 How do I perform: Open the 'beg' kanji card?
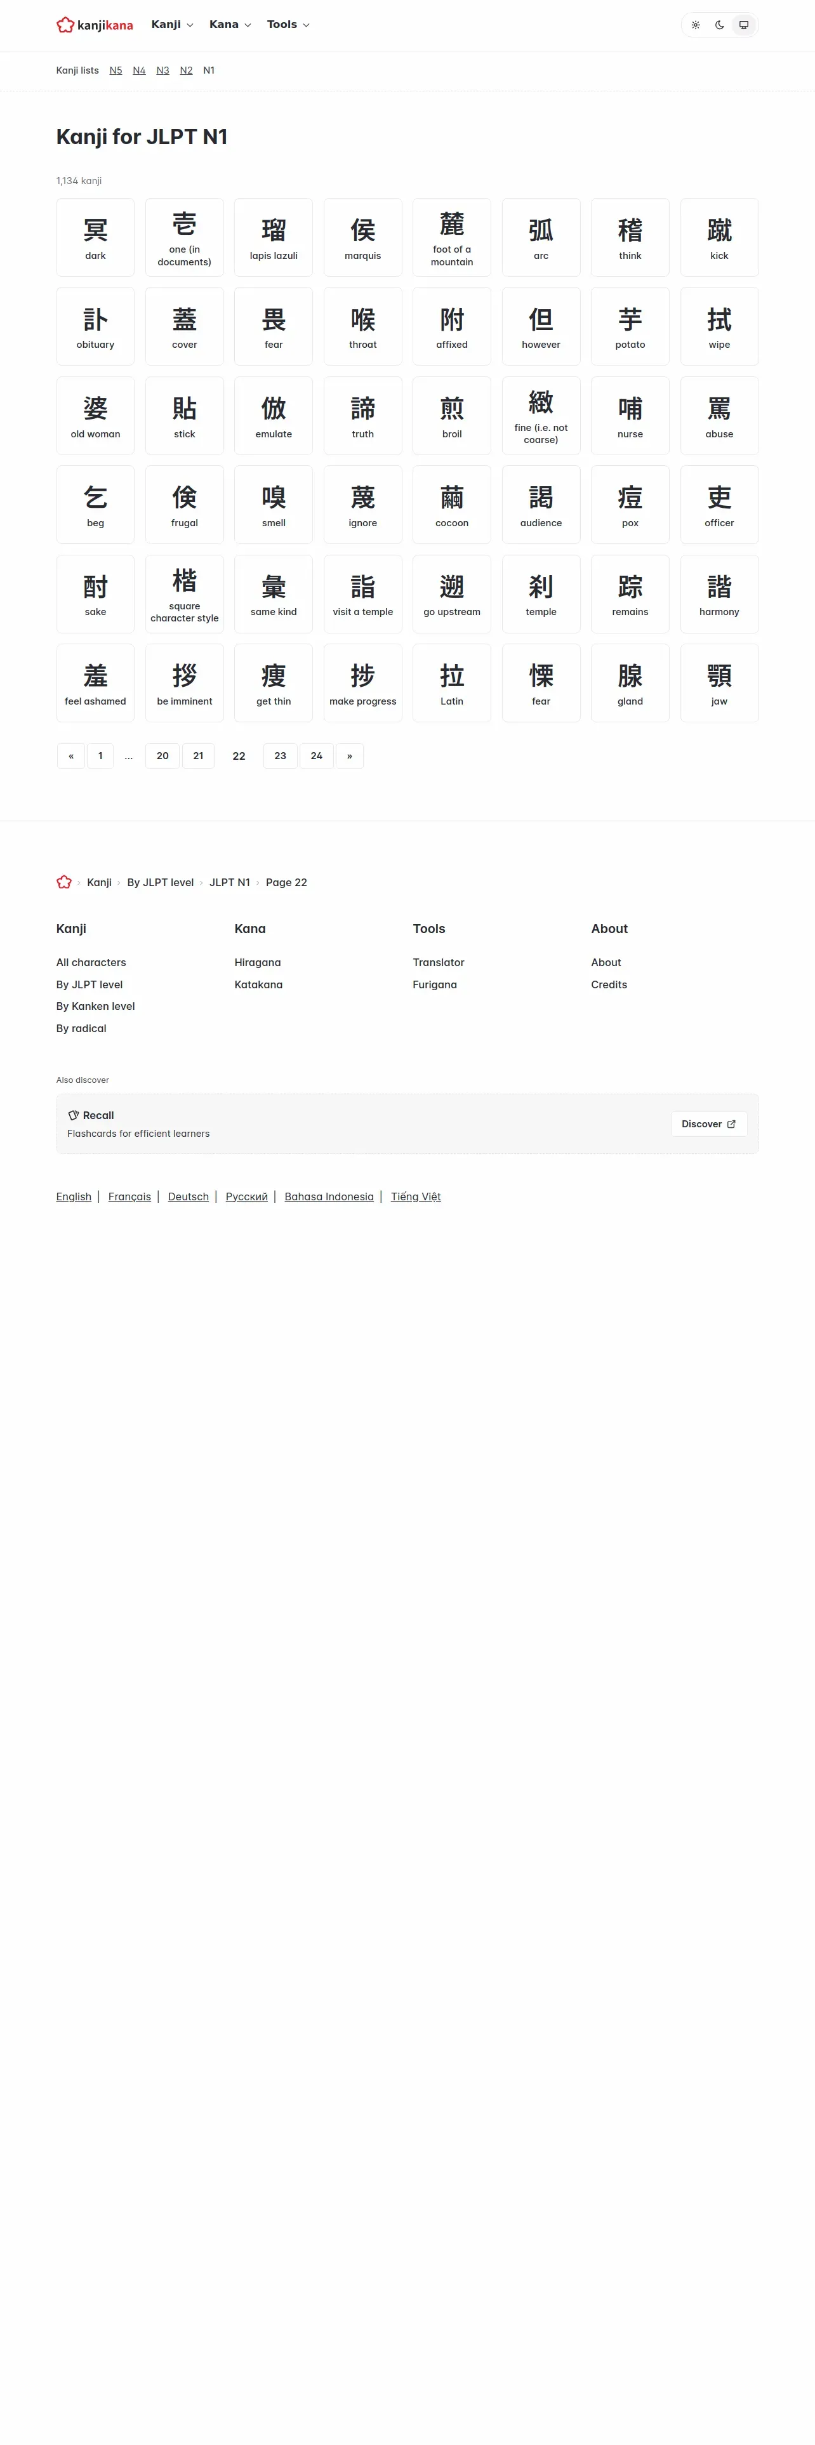(x=96, y=505)
